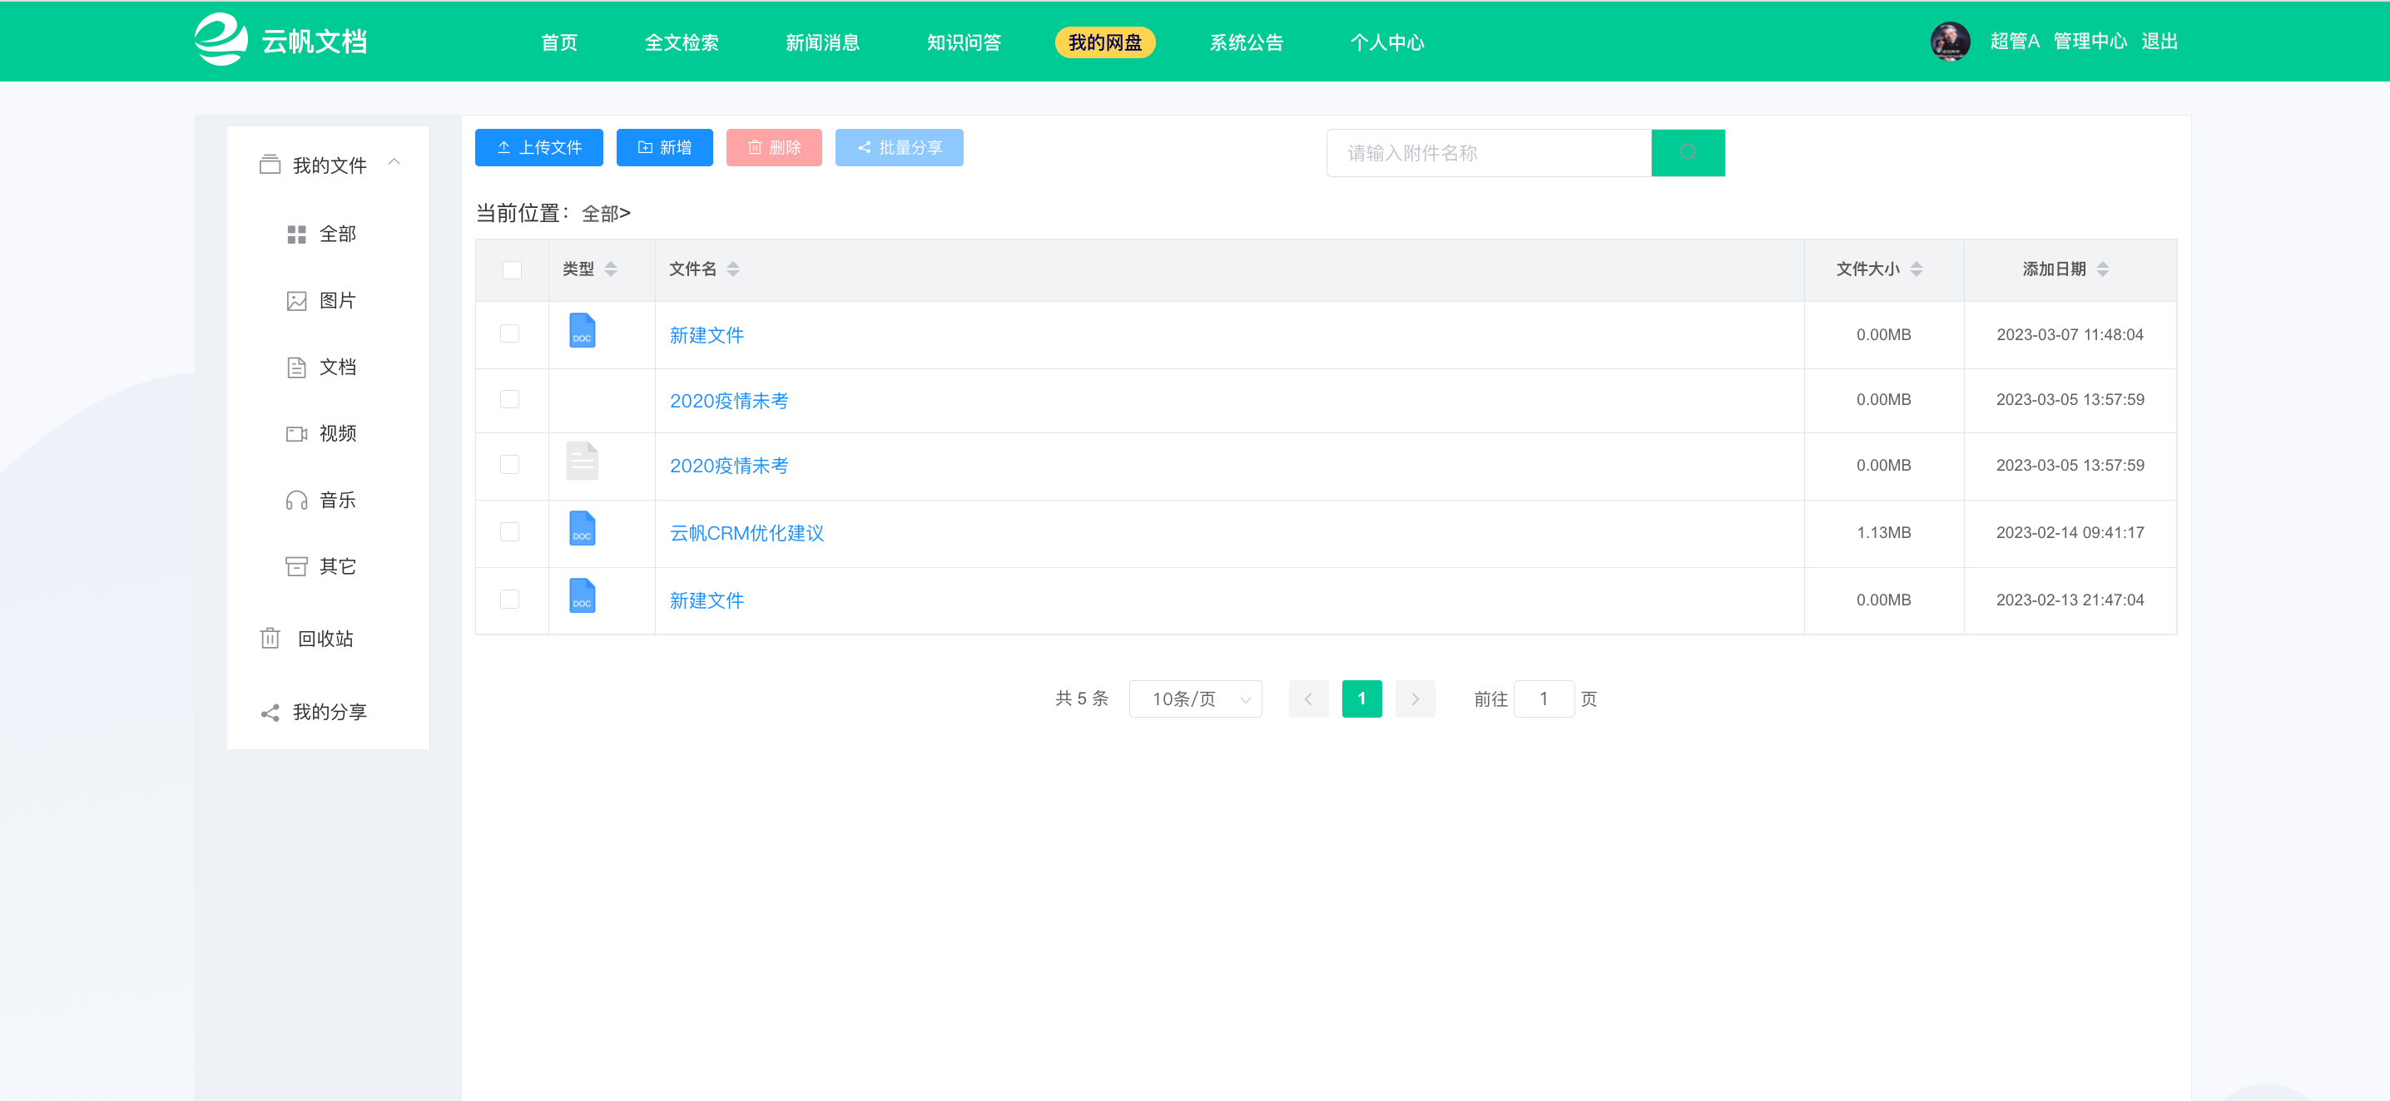This screenshot has width=2390, height=1101.
Task: Sort by 添加日期 column arrows
Action: [x=2102, y=269]
